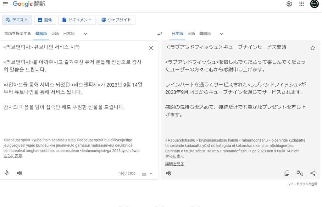Select 言語を検出する as source
322x207 pixels.
[x=18, y=34]
